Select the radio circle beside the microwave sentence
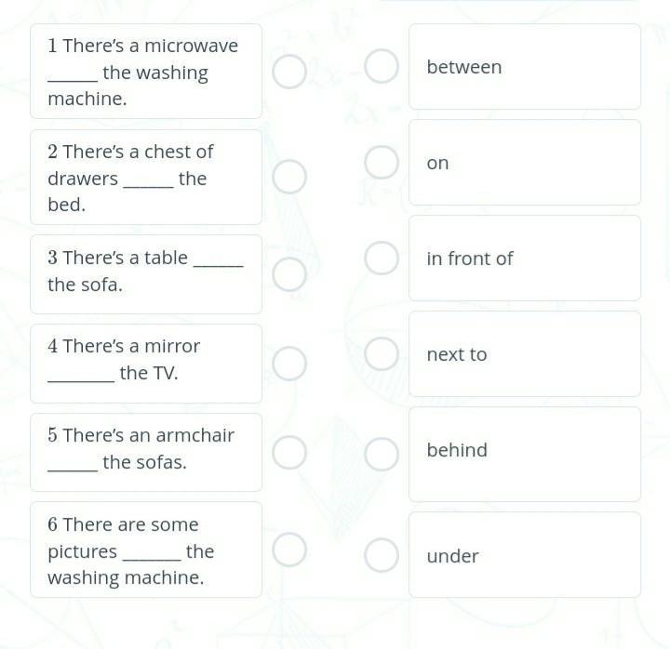670x649 pixels. (289, 72)
